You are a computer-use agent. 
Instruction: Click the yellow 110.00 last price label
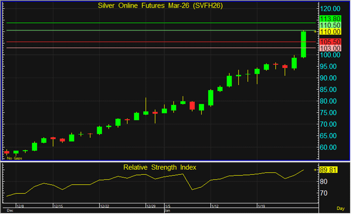(330, 31)
